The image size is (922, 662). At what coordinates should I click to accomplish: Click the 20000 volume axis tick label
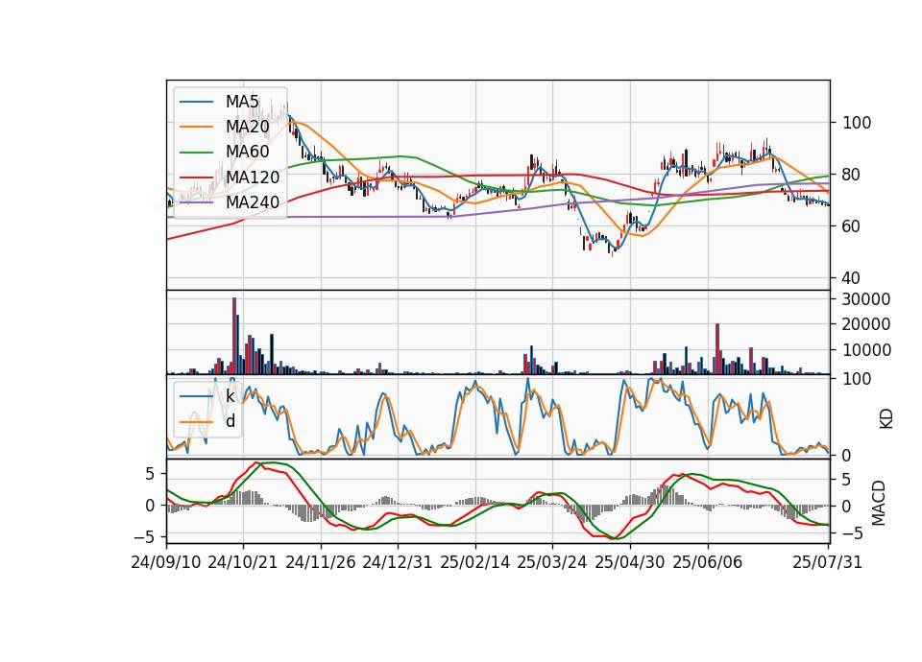pyautogui.click(x=866, y=324)
